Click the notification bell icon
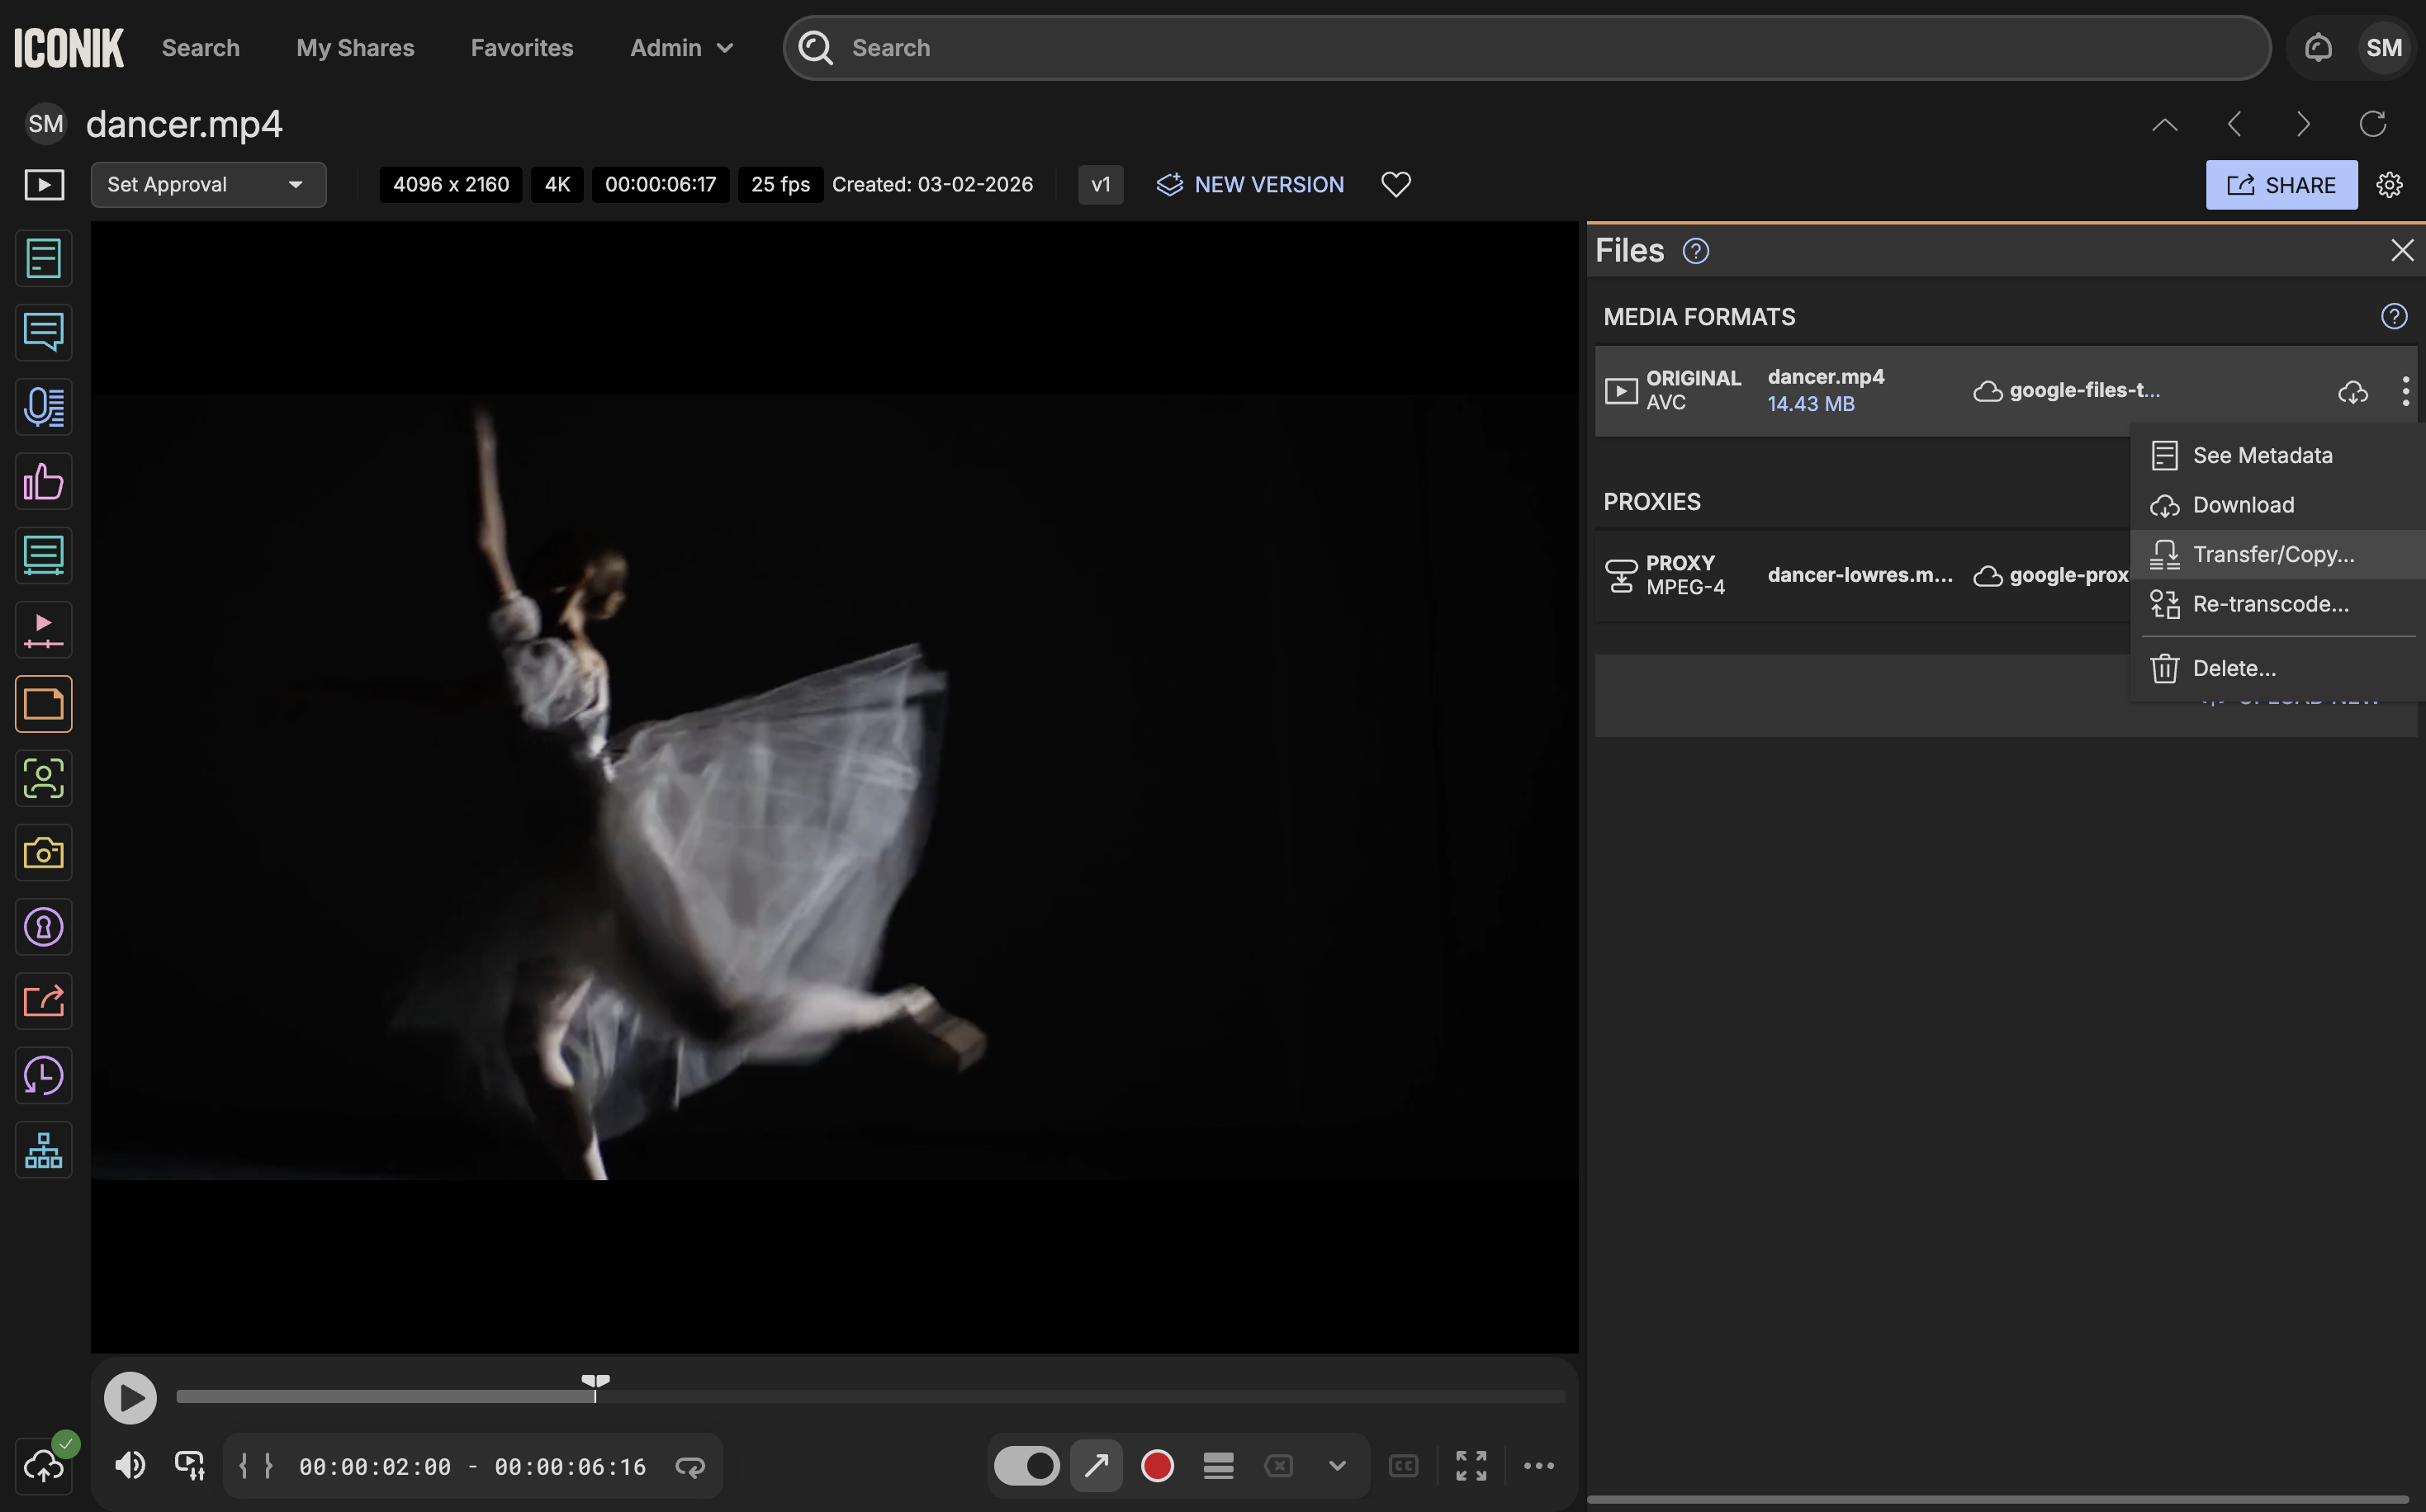The image size is (2426, 1512). pyautogui.click(x=2318, y=47)
